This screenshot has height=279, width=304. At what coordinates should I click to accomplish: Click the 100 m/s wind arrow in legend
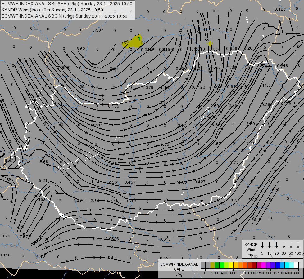click(x=298, y=245)
